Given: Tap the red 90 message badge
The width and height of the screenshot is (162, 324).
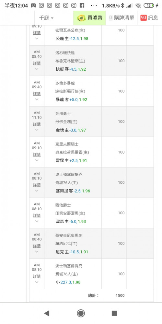Looking at the screenshot, I should point(144,18).
